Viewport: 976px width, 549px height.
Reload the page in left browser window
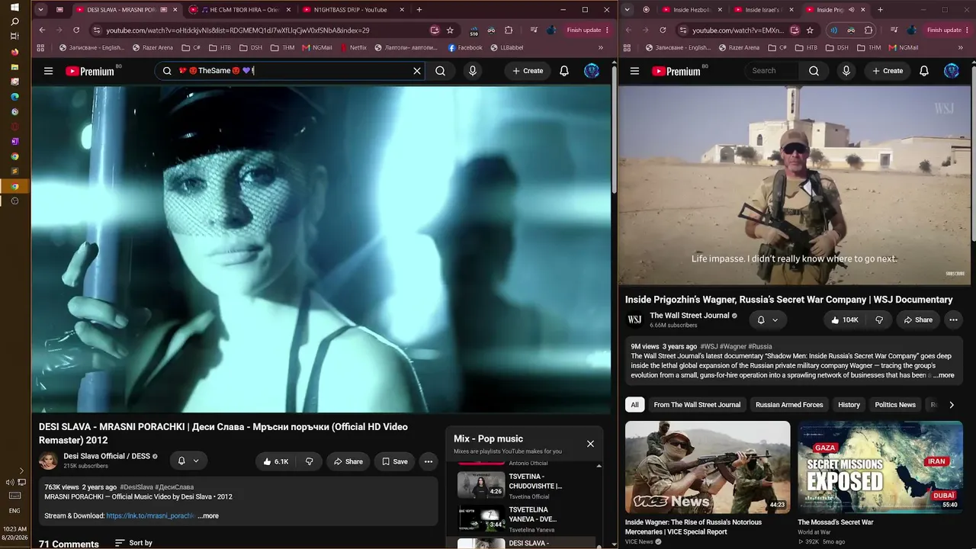(x=76, y=30)
